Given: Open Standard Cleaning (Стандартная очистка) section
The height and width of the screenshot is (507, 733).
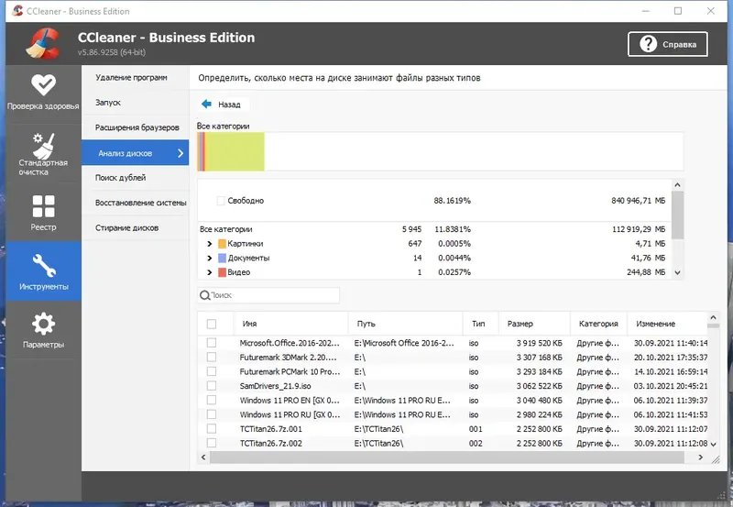Looking at the screenshot, I should click(x=43, y=153).
